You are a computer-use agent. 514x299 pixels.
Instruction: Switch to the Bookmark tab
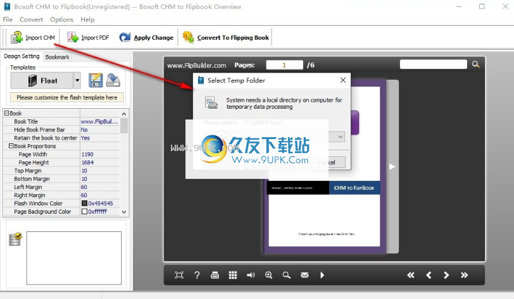click(57, 57)
